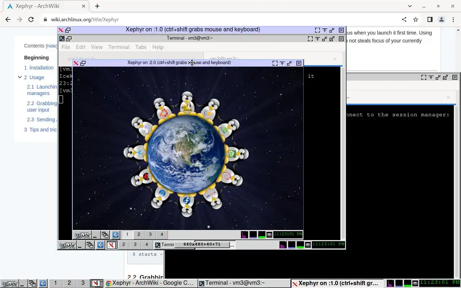Click scrollbar of nested Terminal window

pos(343,153)
